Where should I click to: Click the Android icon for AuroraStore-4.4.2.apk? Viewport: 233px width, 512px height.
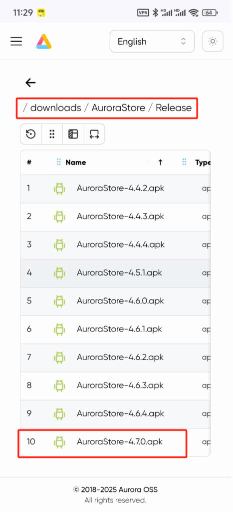pos(59,188)
